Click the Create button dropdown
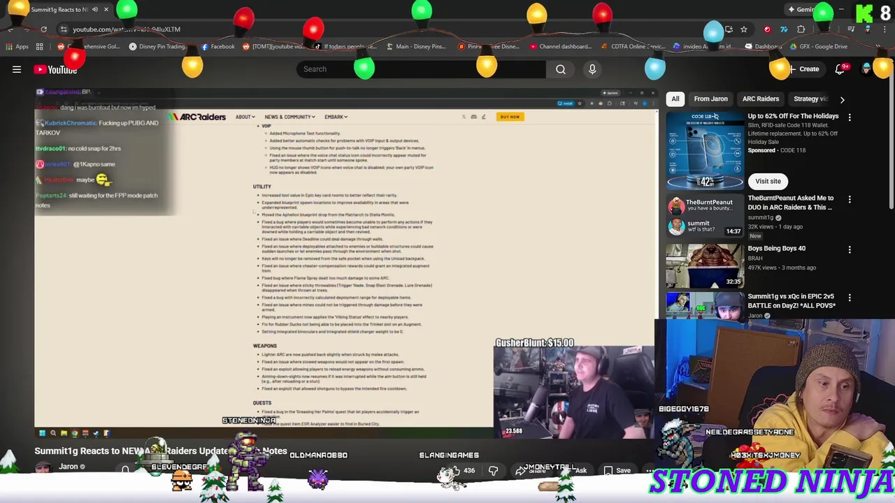 click(804, 69)
